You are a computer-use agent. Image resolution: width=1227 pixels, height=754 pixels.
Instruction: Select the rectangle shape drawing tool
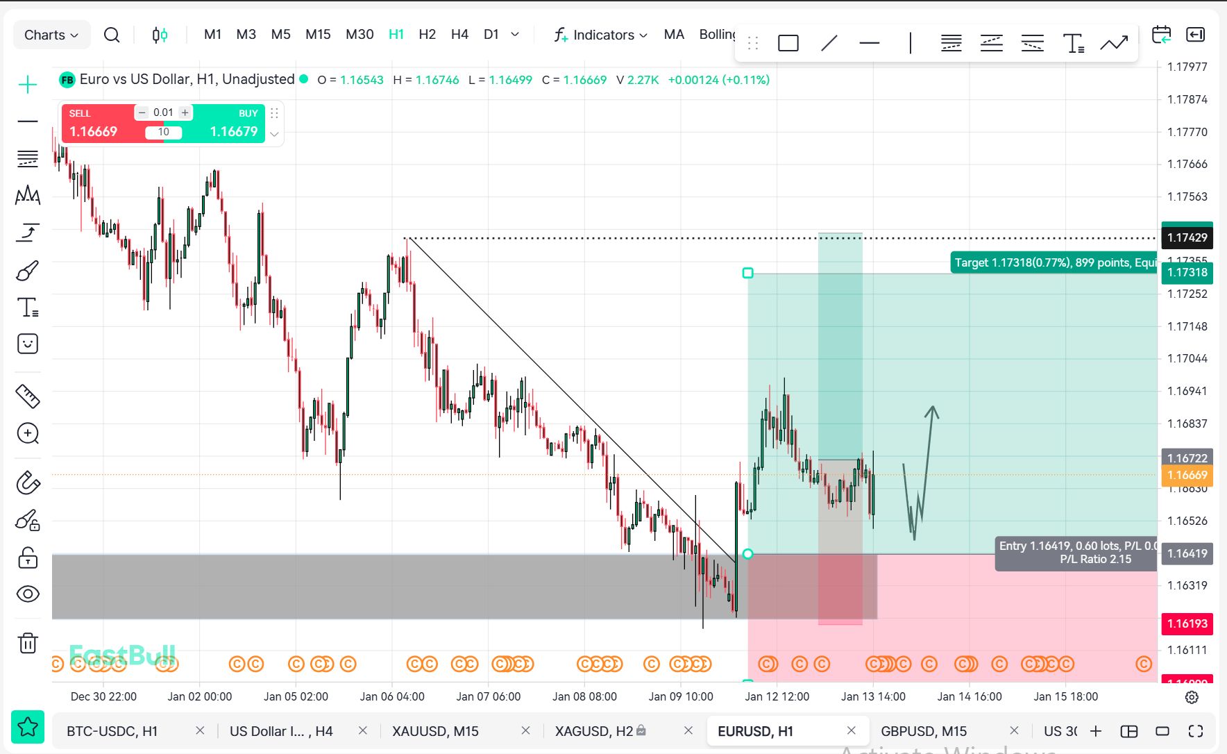(x=788, y=44)
